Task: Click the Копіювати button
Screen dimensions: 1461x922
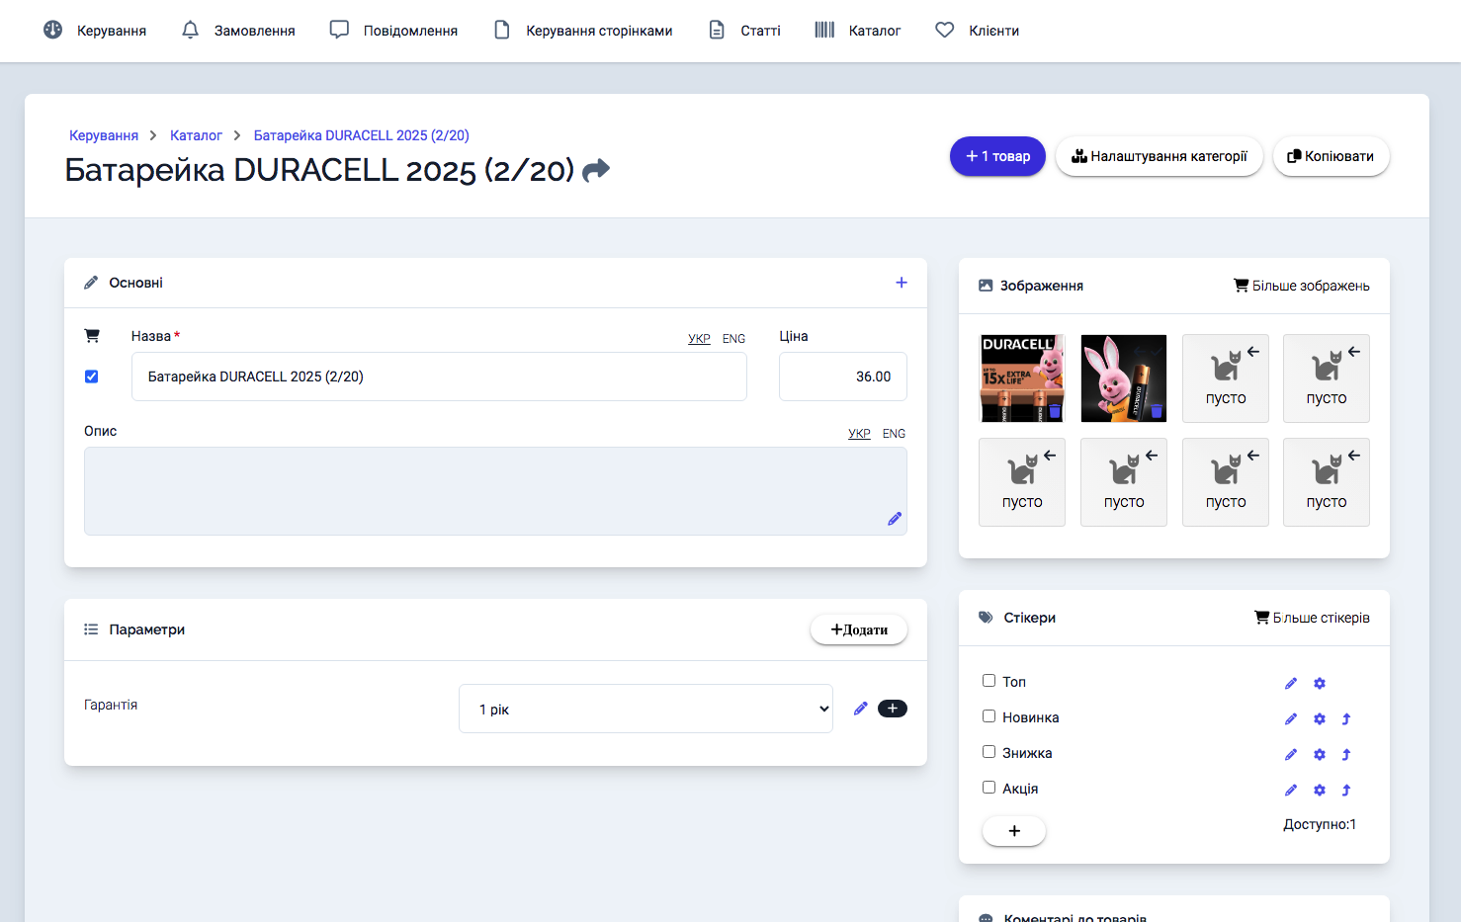Action: point(1331,156)
